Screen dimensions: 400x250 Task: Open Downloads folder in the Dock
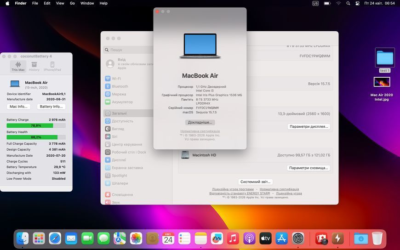point(361,239)
